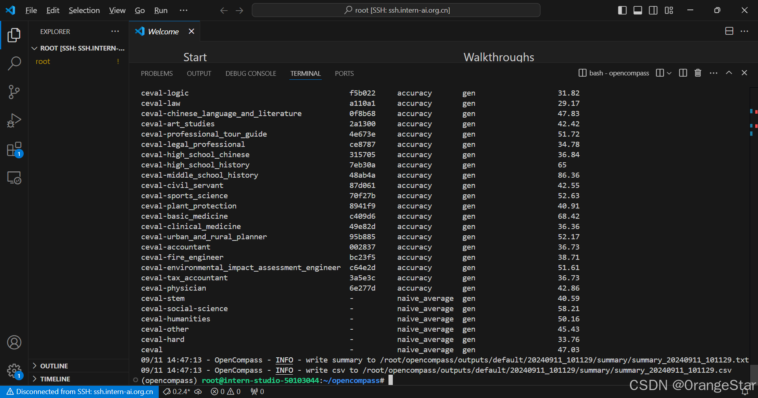
Task: Open the Extensions view icon
Action: (x=14, y=149)
